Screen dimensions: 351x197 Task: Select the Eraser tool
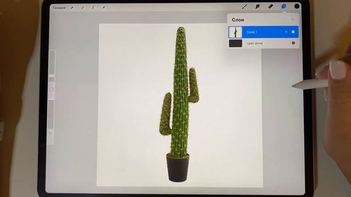pyautogui.click(x=270, y=7)
